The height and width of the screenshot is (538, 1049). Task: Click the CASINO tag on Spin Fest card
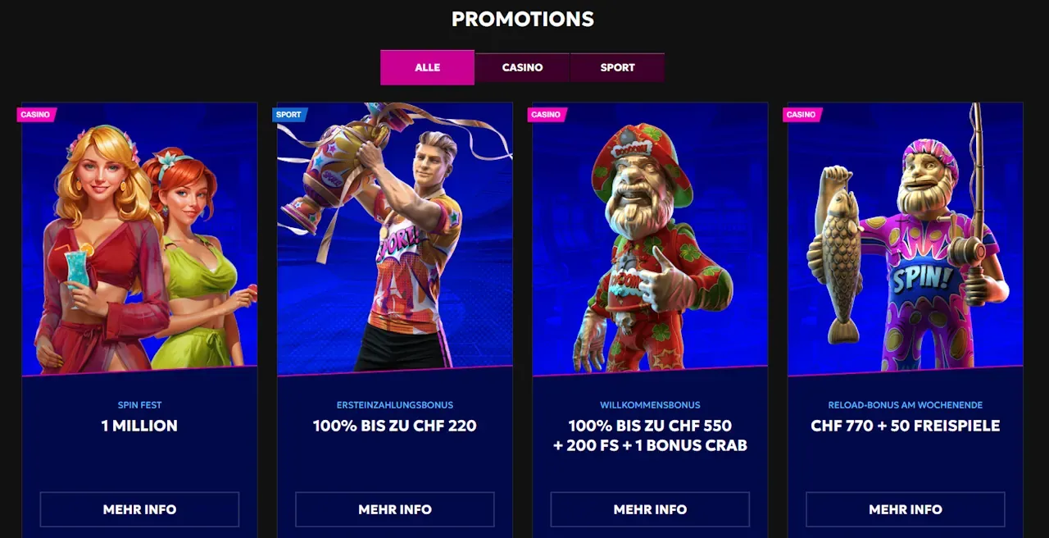point(35,115)
